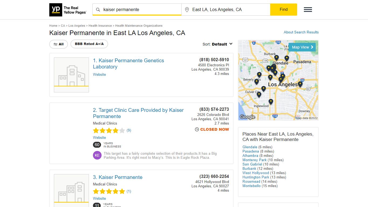
Task: Open Website link for Genetics Laboratory
Action: [99, 74]
